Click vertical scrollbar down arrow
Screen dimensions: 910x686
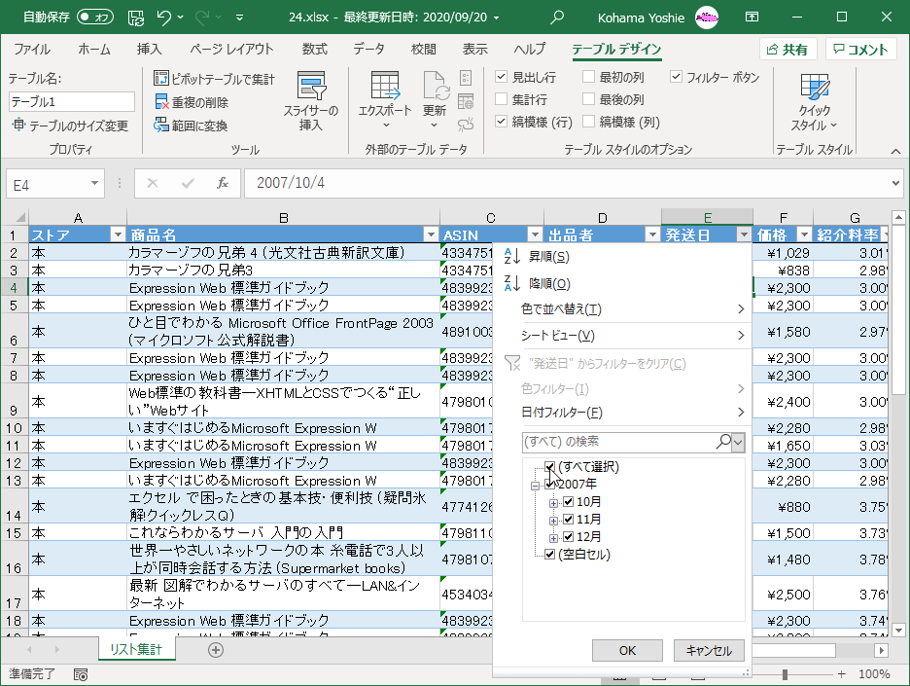click(898, 630)
